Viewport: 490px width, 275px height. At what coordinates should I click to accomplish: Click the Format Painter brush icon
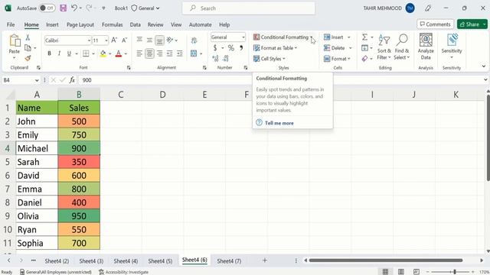pos(28,58)
